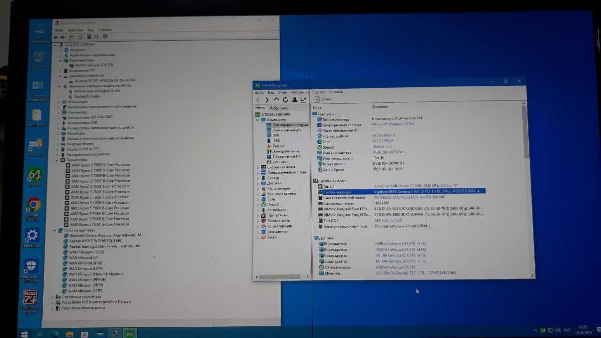The height and width of the screenshot is (338, 601).
Task: Select DMI tree item
Action: pyautogui.click(x=272, y=135)
